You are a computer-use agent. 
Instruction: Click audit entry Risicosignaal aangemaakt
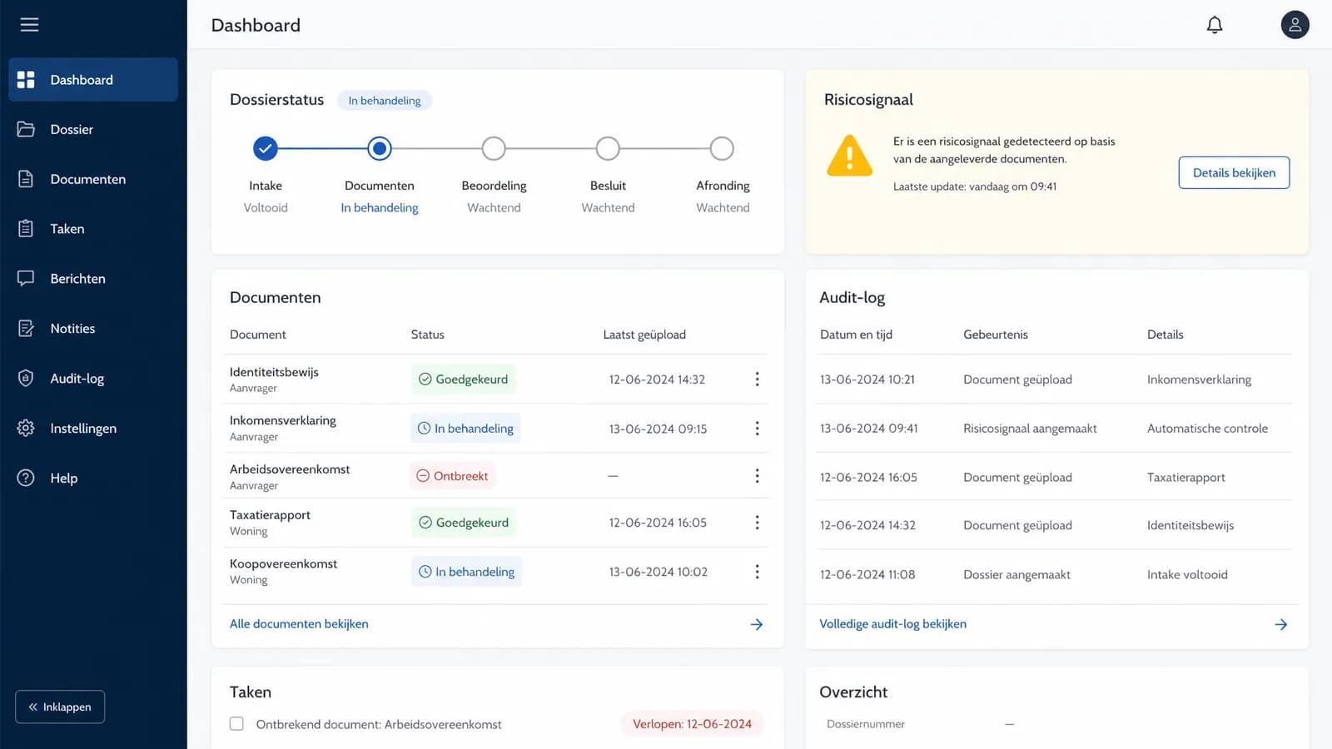tap(1030, 429)
